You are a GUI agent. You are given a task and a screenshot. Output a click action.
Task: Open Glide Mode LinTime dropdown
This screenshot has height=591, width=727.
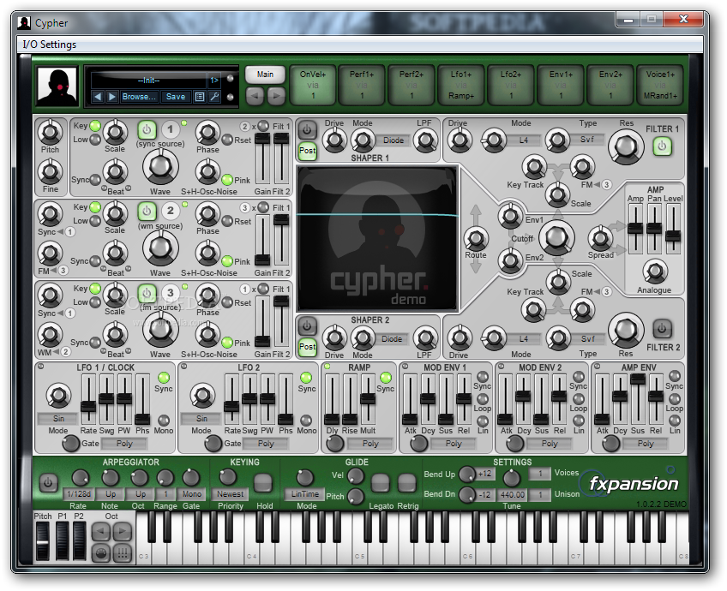pyautogui.click(x=304, y=493)
